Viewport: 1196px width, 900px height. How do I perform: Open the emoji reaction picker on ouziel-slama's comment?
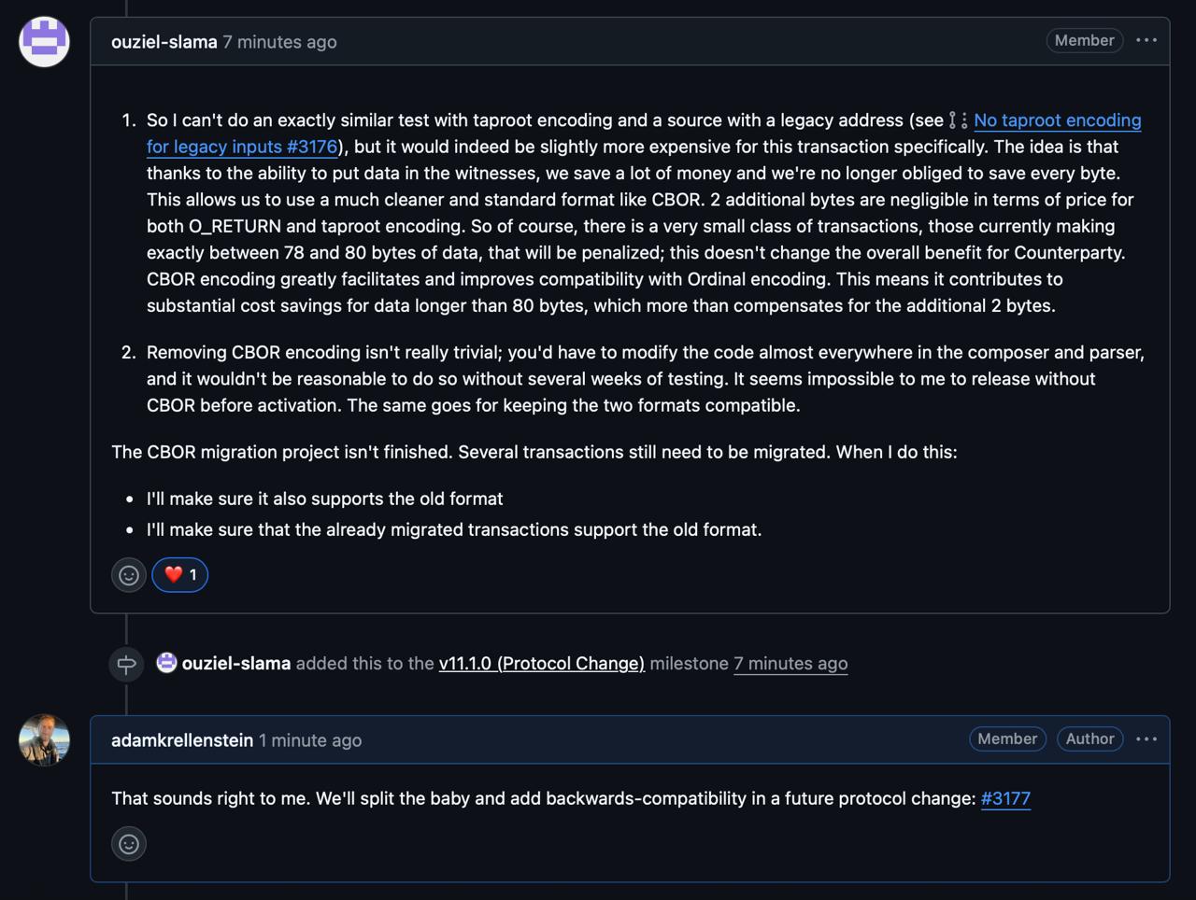(x=129, y=575)
